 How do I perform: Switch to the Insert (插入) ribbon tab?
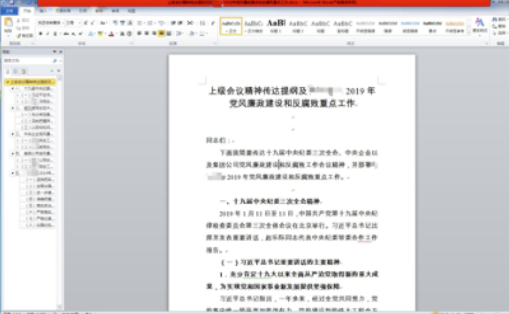click(x=43, y=11)
